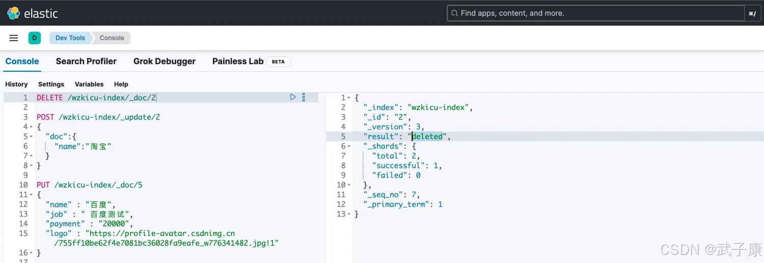Open the Painless Lab tab
This screenshot has width=764, height=263.
238,61
